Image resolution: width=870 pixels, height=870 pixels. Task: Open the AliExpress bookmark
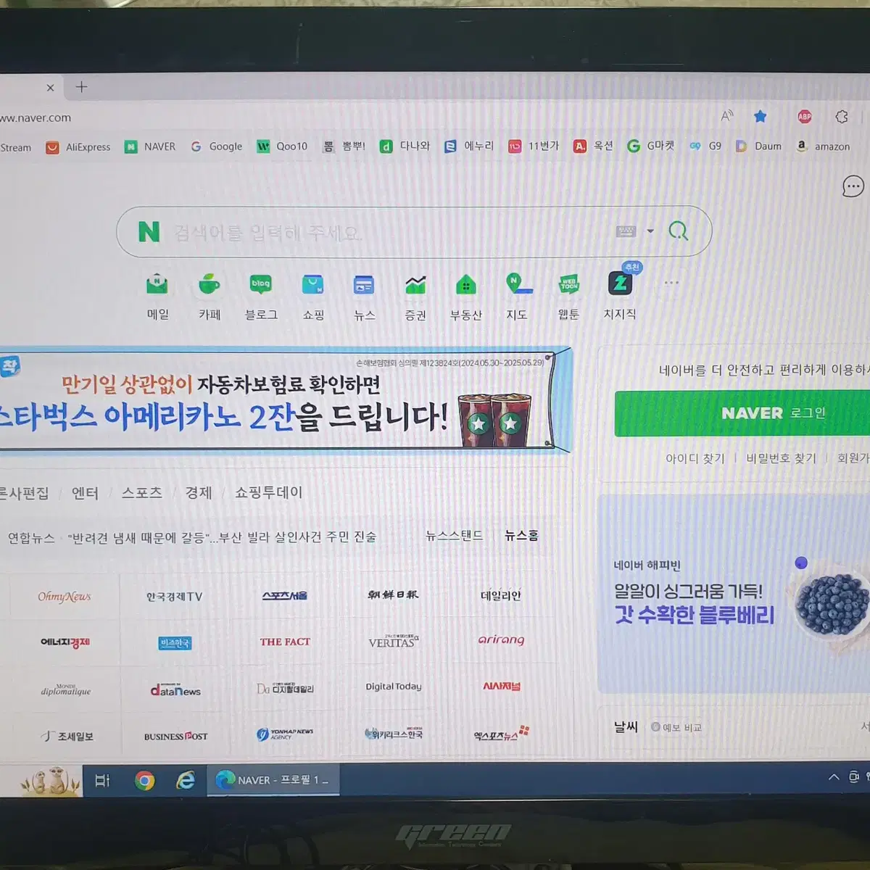78,147
